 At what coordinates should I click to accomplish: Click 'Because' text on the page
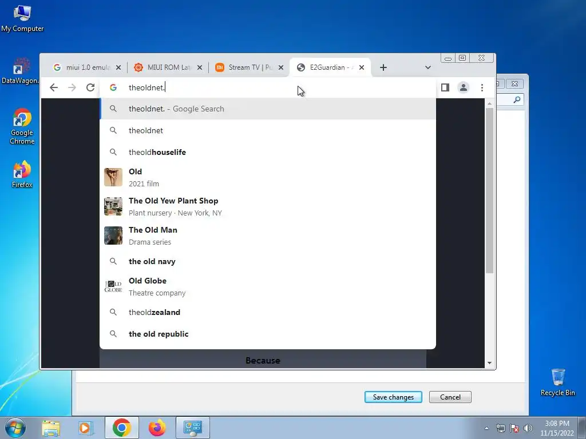pyautogui.click(x=263, y=361)
